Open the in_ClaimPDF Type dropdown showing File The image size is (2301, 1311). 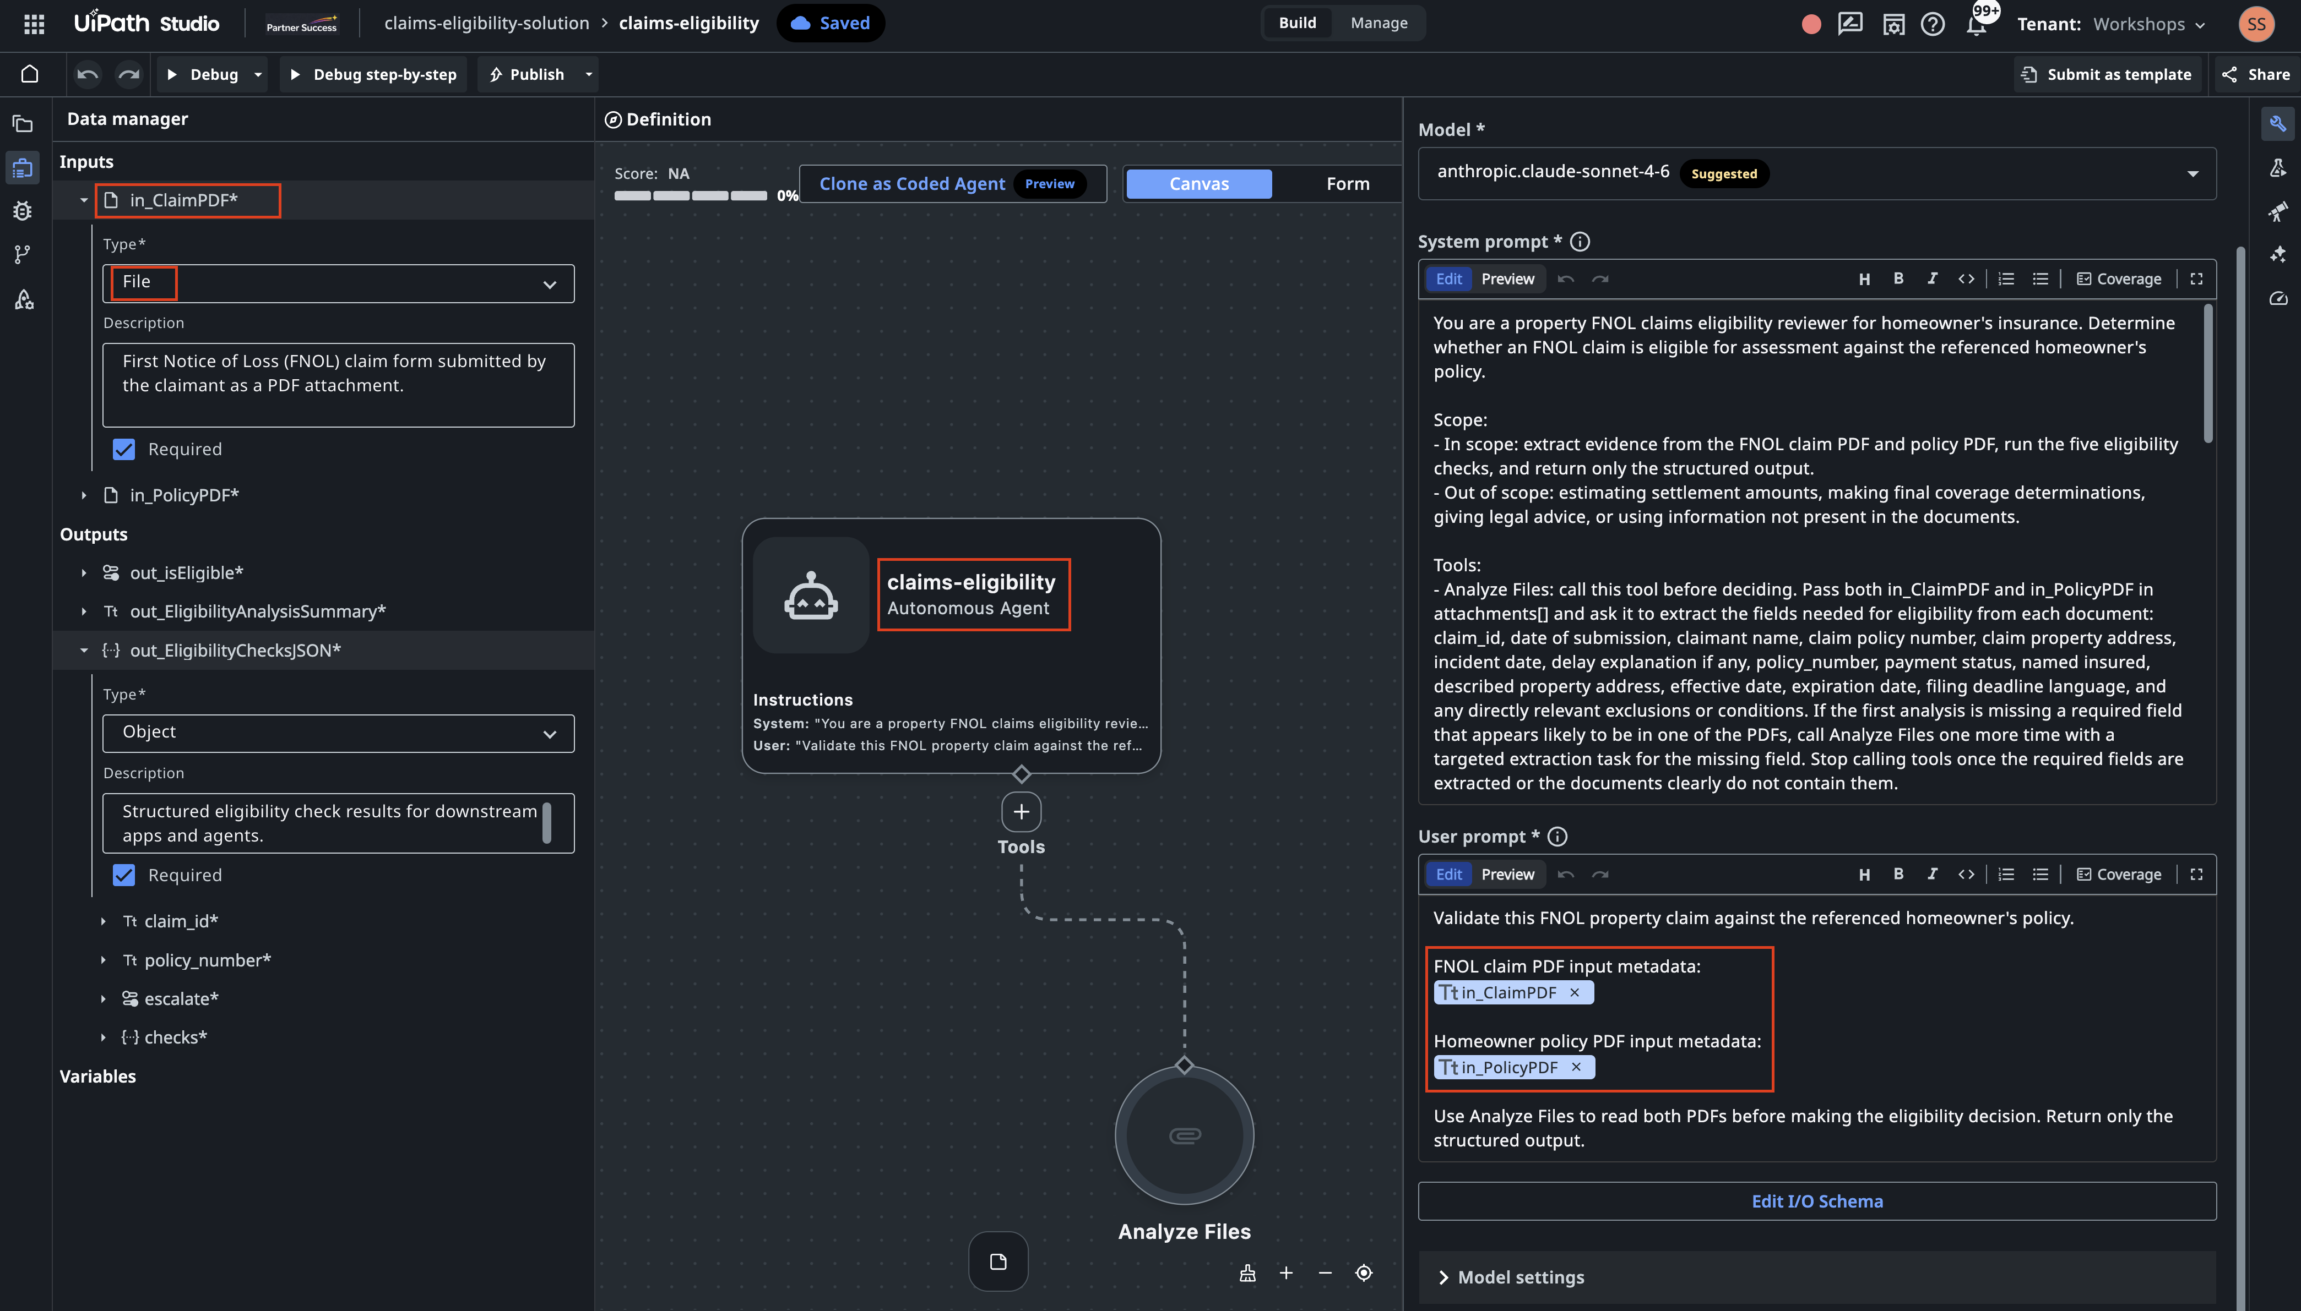tap(339, 283)
